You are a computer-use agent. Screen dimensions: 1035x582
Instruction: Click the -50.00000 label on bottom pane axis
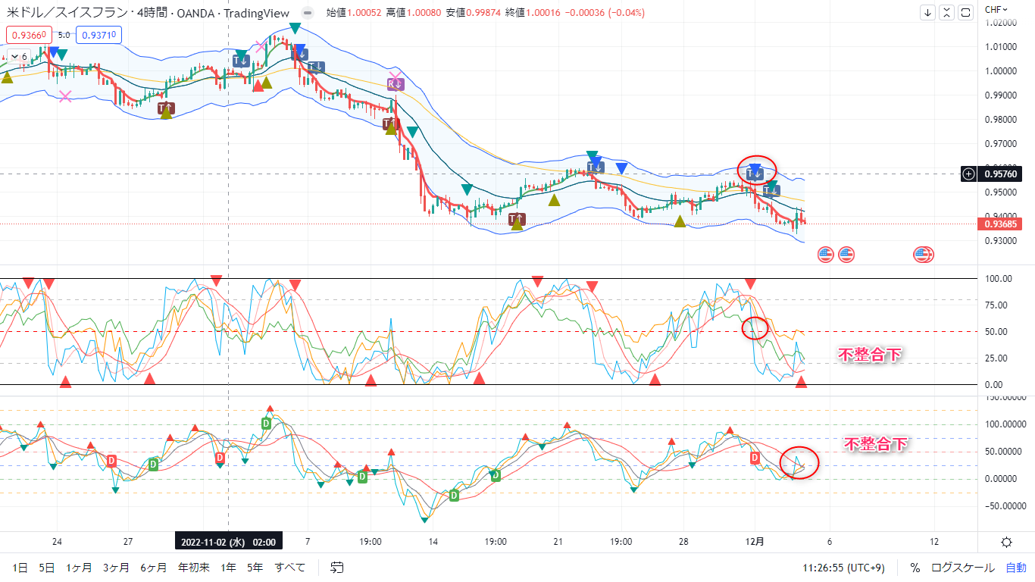pyautogui.click(x=1005, y=505)
